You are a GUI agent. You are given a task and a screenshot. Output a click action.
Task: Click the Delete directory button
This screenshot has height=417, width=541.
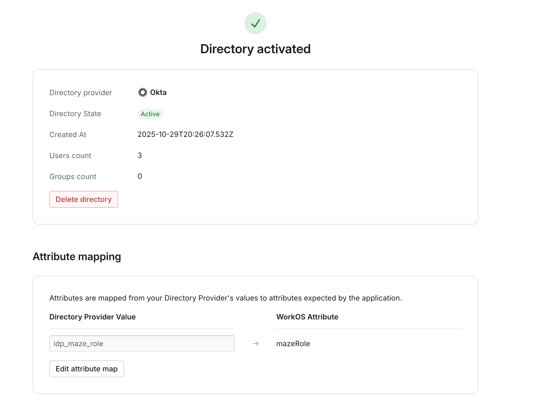[83, 199]
